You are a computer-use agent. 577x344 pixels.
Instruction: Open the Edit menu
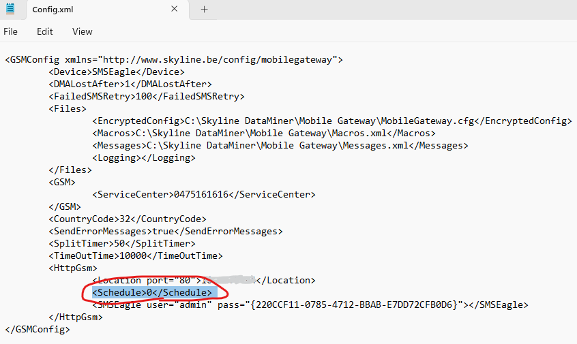pyautogui.click(x=45, y=31)
